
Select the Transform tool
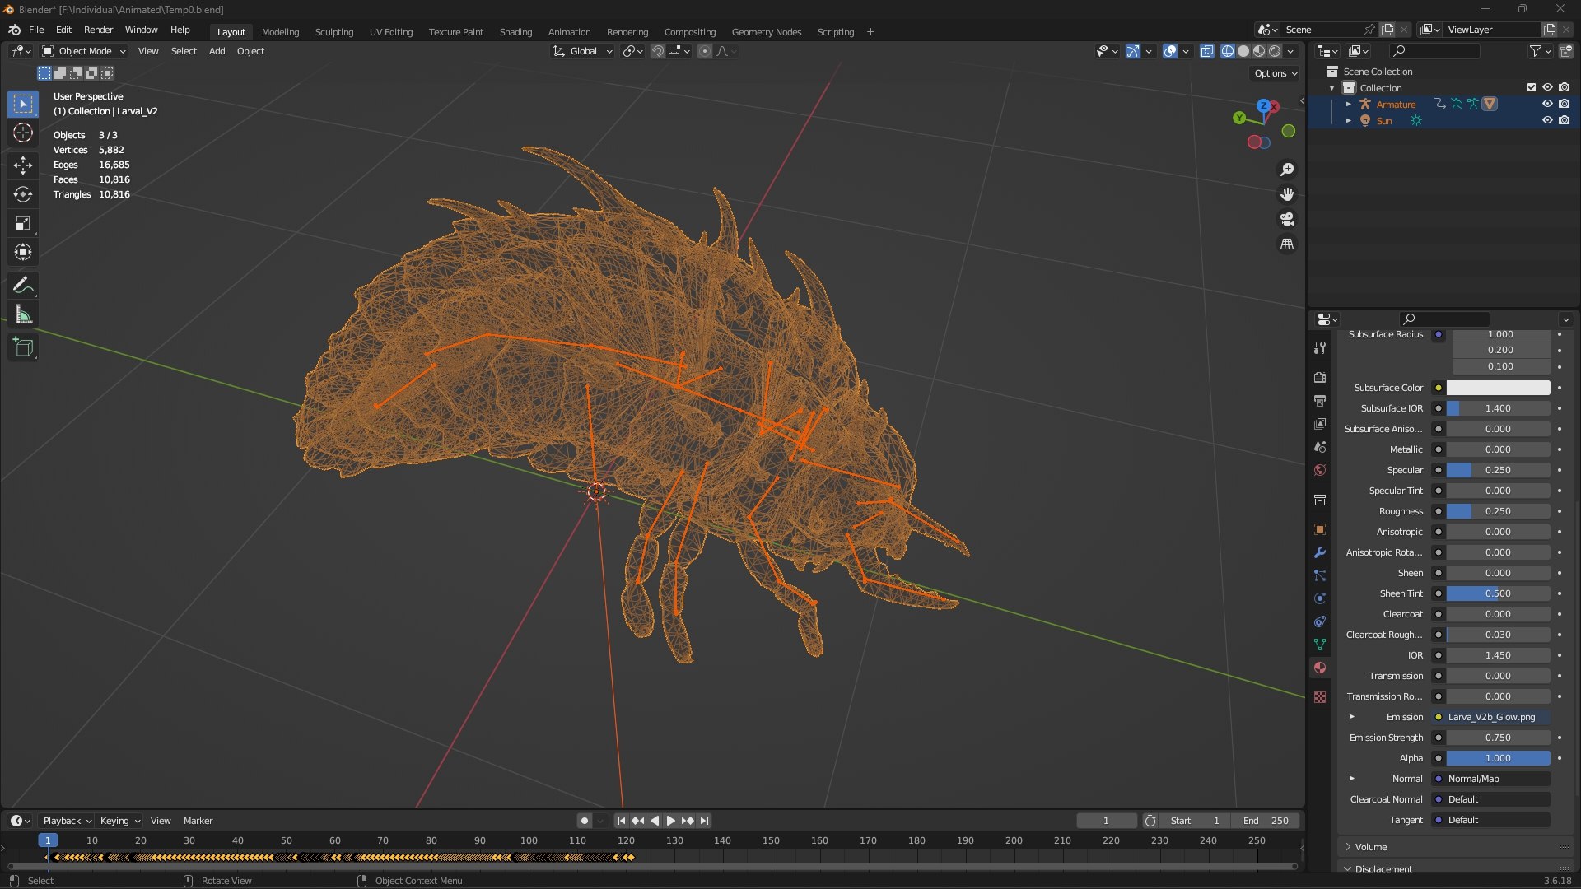pyautogui.click(x=23, y=252)
